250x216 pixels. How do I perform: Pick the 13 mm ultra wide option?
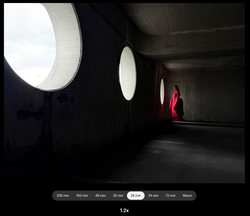point(170,196)
